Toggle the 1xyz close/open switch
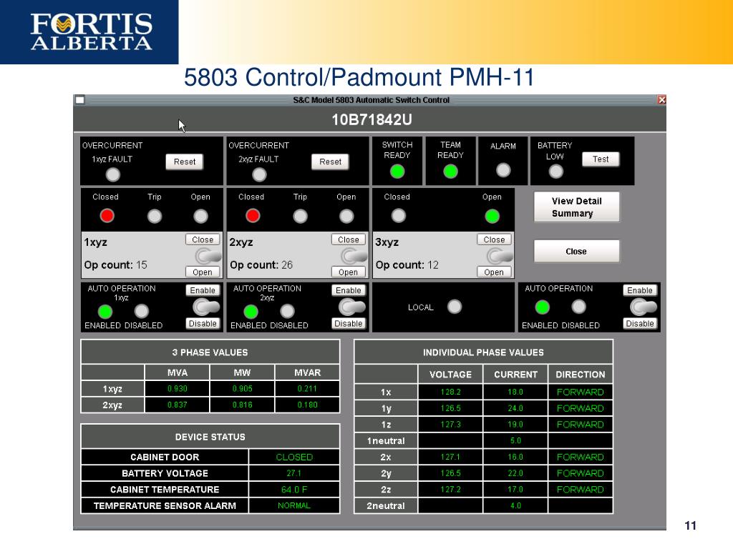 click(208, 256)
